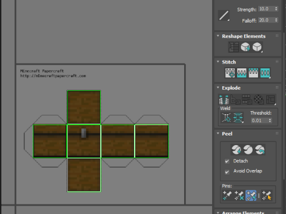Click the 'Pins:' label
The height and width of the screenshot is (214, 286).
point(227,186)
